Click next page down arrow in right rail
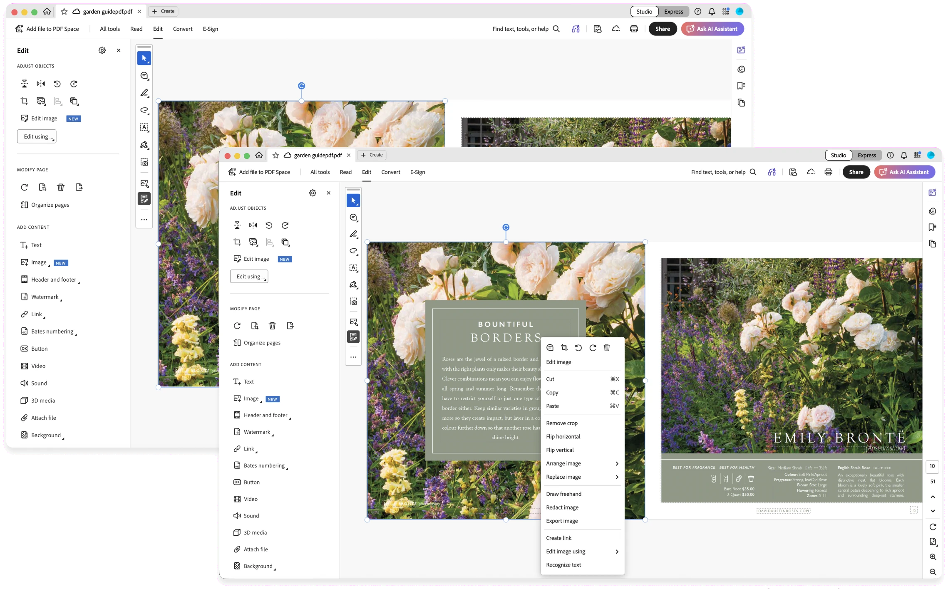948x589 pixels. pos(933,511)
